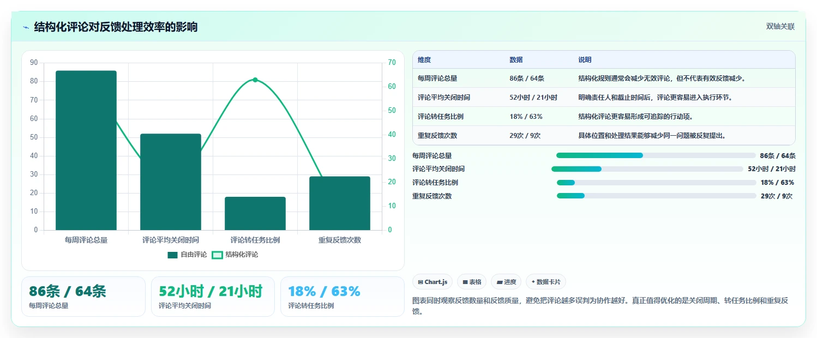Click the 评论平均关闭时间 progress bar

point(647,169)
